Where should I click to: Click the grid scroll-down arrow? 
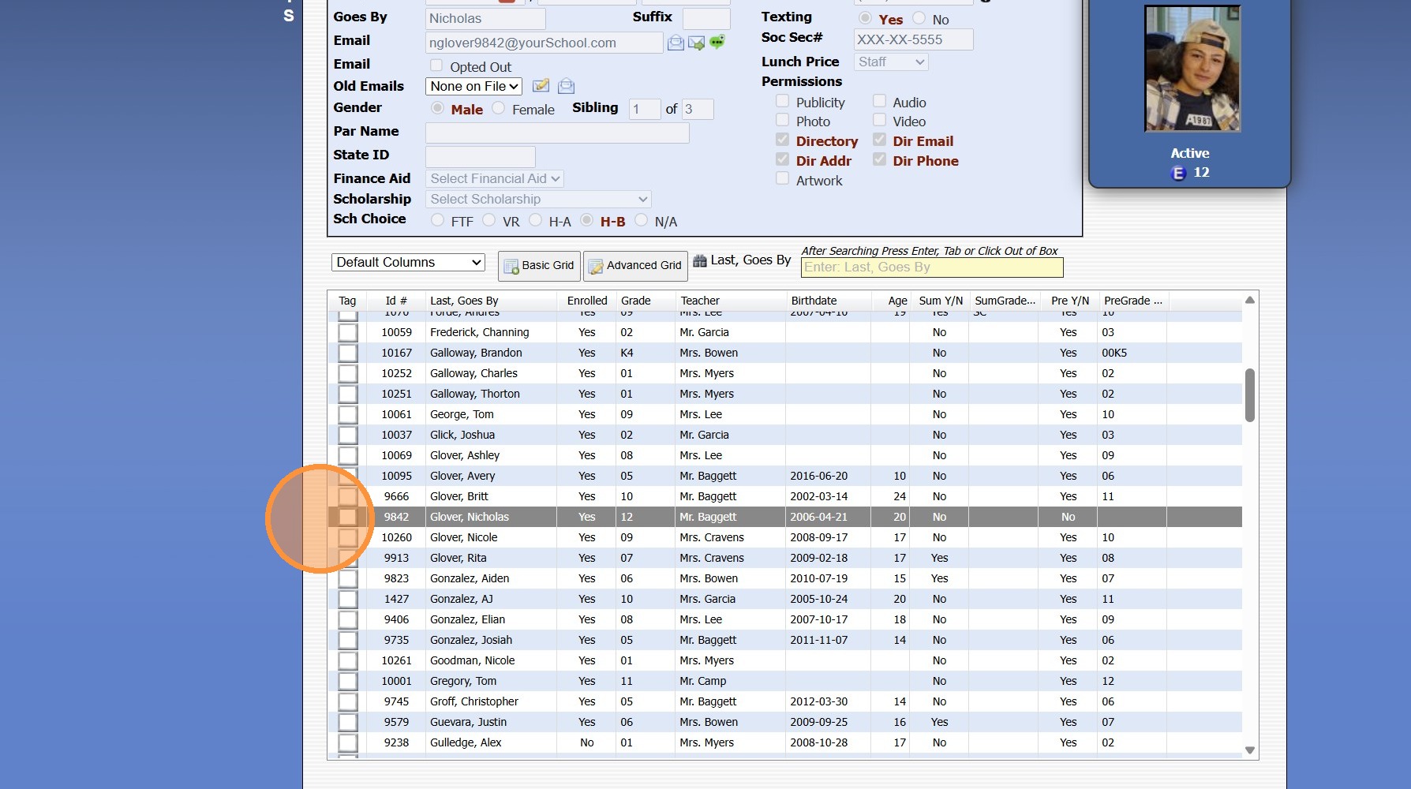click(x=1249, y=750)
